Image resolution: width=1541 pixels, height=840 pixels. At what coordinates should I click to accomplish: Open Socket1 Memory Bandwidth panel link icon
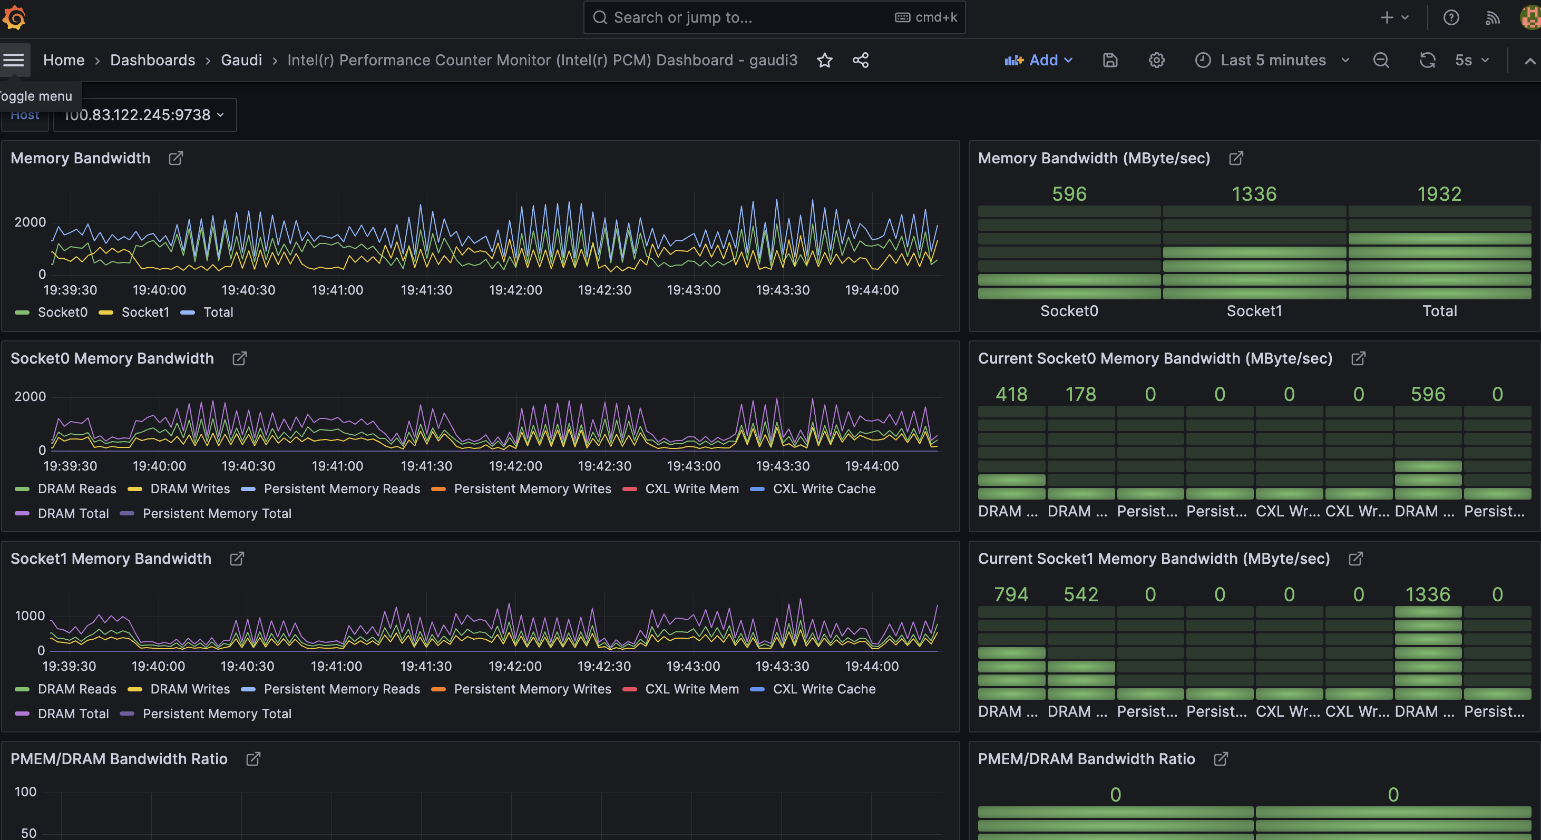(238, 558)
